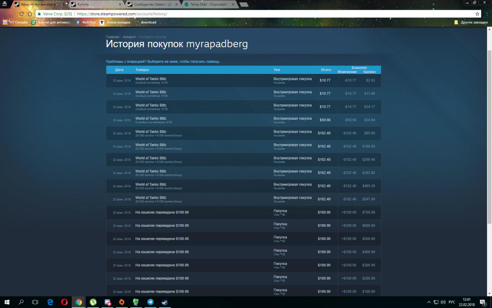The width and height of the screenshot is (492, 308).
Task: Launch Microsoft Edge from the taskbar
Action: [50, 302]
